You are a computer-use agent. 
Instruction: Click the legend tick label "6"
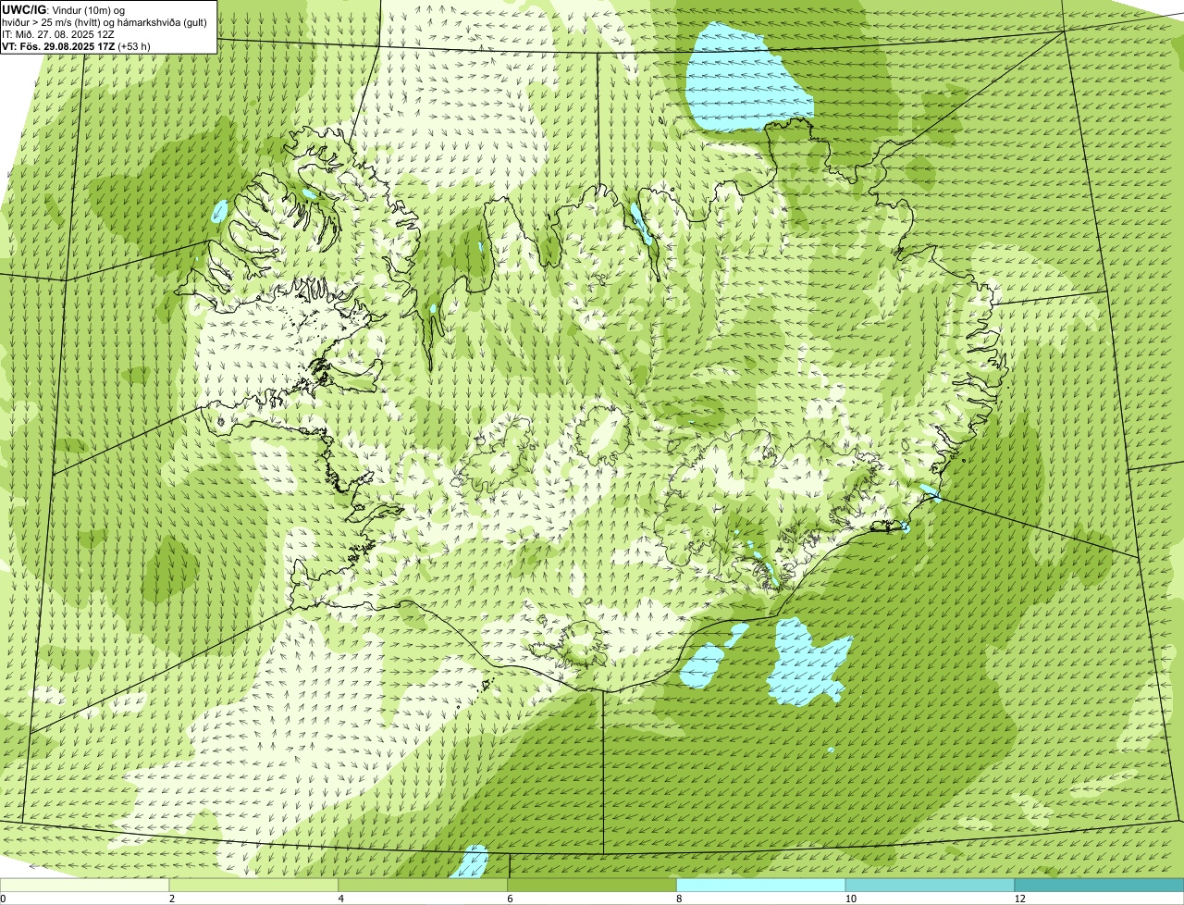[x=510, y=899]
